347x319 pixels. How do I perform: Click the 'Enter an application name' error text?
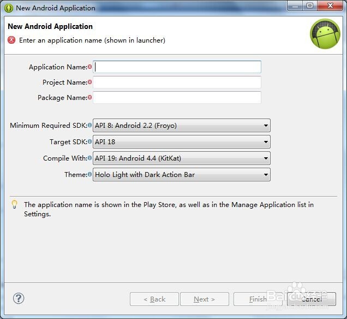92,40
